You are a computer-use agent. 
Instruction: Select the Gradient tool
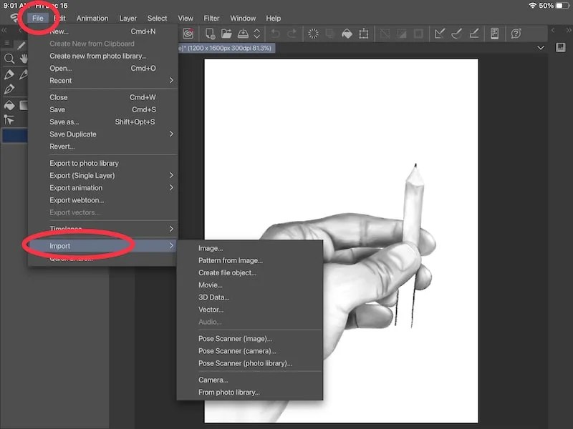[24, 104]
